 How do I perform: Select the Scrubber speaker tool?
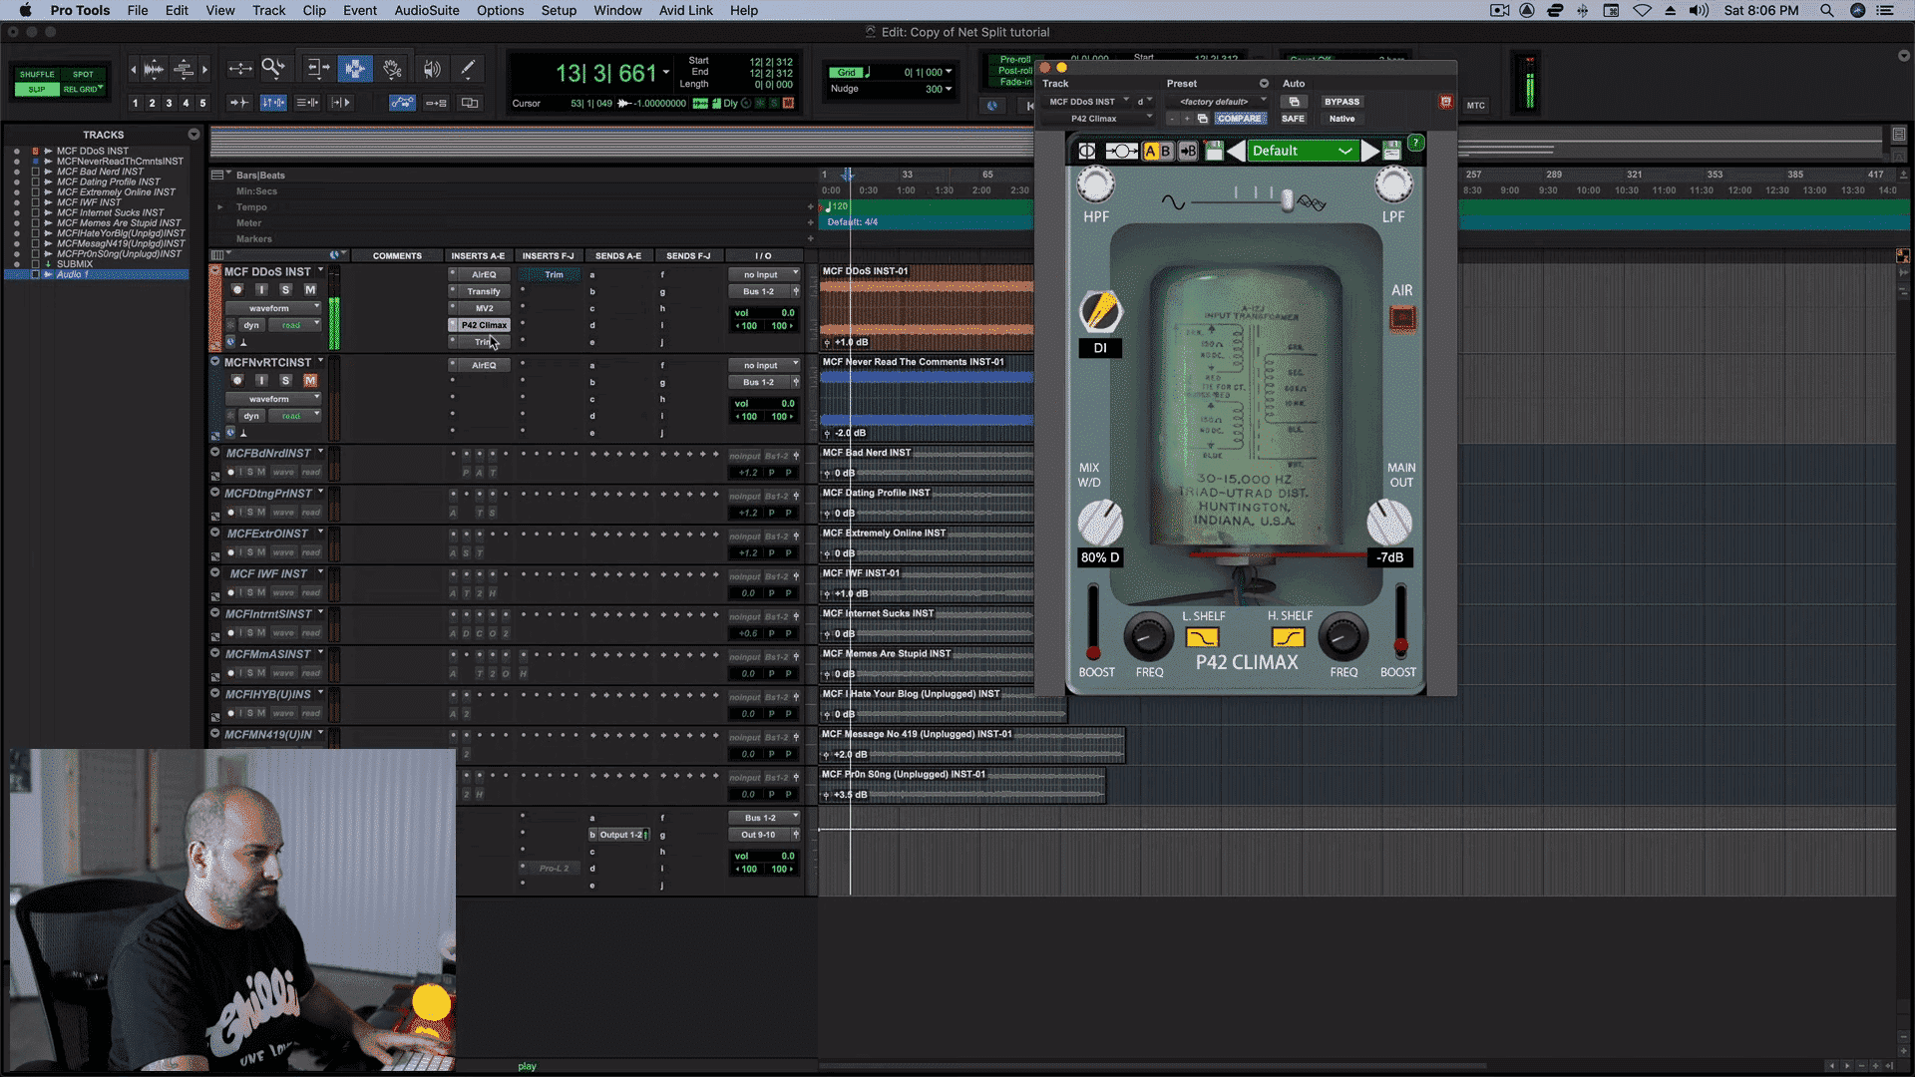[x=431, y=69]
